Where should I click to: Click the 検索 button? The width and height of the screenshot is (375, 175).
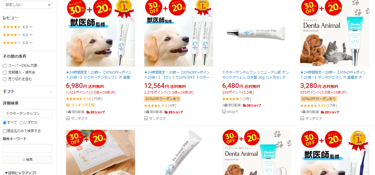click(x=27, y=160)
